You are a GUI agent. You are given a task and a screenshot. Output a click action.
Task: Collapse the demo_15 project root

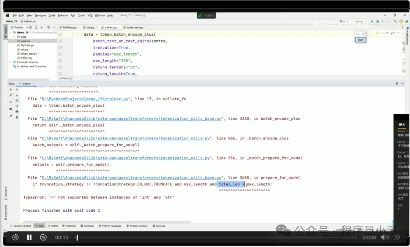coord(11,32)
